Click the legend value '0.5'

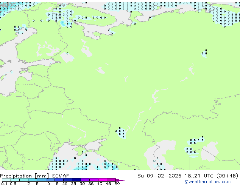[13, 183]
